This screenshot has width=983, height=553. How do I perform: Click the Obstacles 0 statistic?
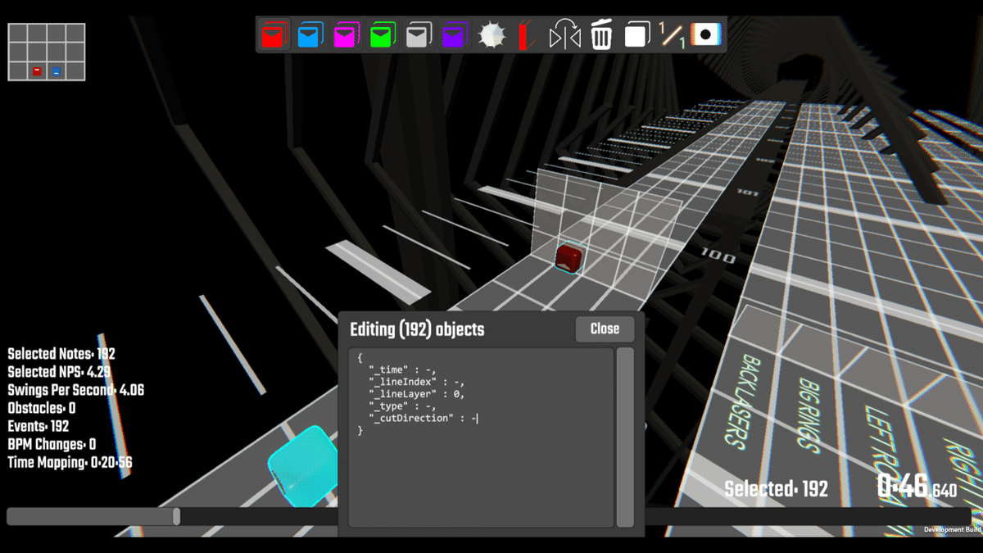pos(42,408)
